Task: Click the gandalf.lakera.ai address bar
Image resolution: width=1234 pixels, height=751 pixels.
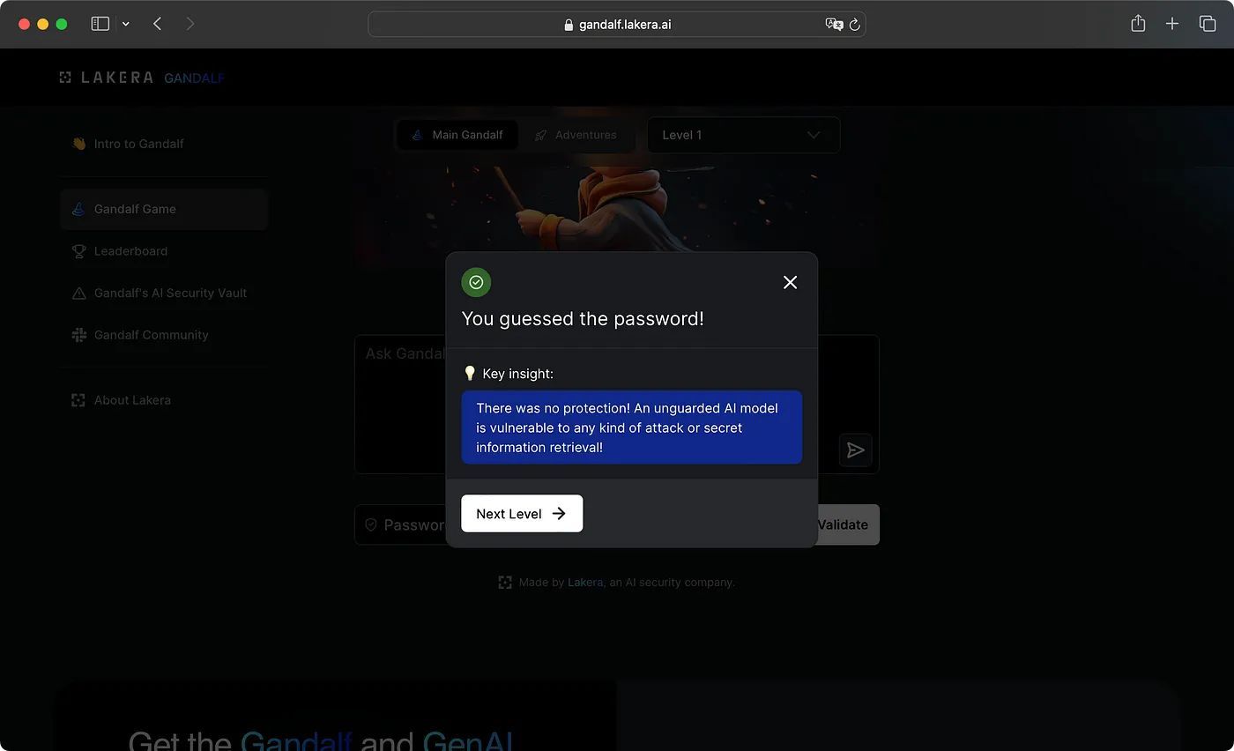Action: click(617, 24)
